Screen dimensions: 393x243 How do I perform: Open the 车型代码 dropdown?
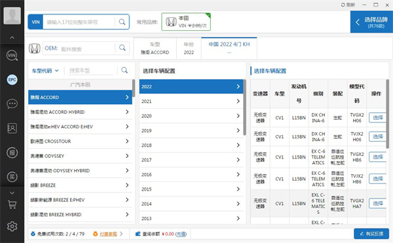(45, 71)
